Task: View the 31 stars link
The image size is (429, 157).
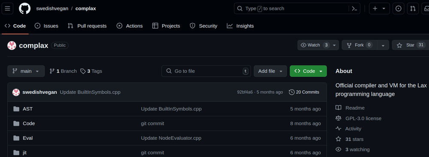Action: [x=354, y=140]
